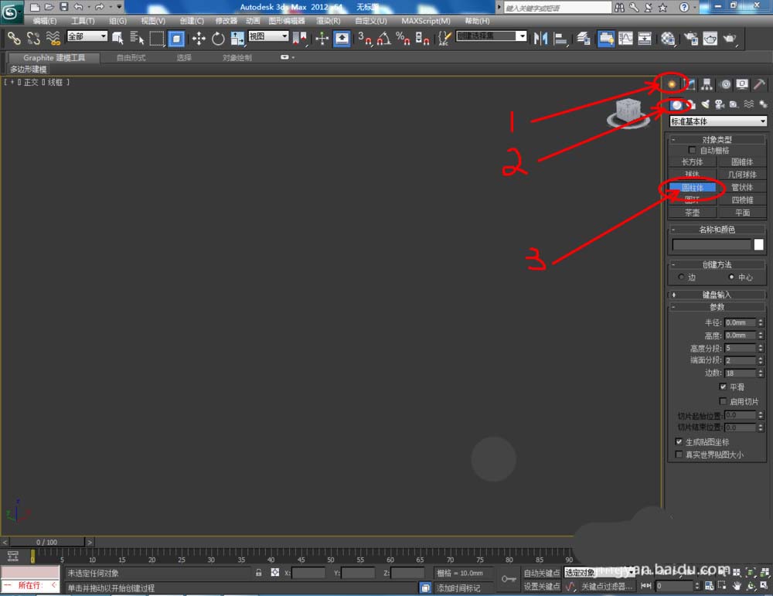Collapse 对象类型 rollout
This screenshot has height=596, width=773.
(717, 139)
